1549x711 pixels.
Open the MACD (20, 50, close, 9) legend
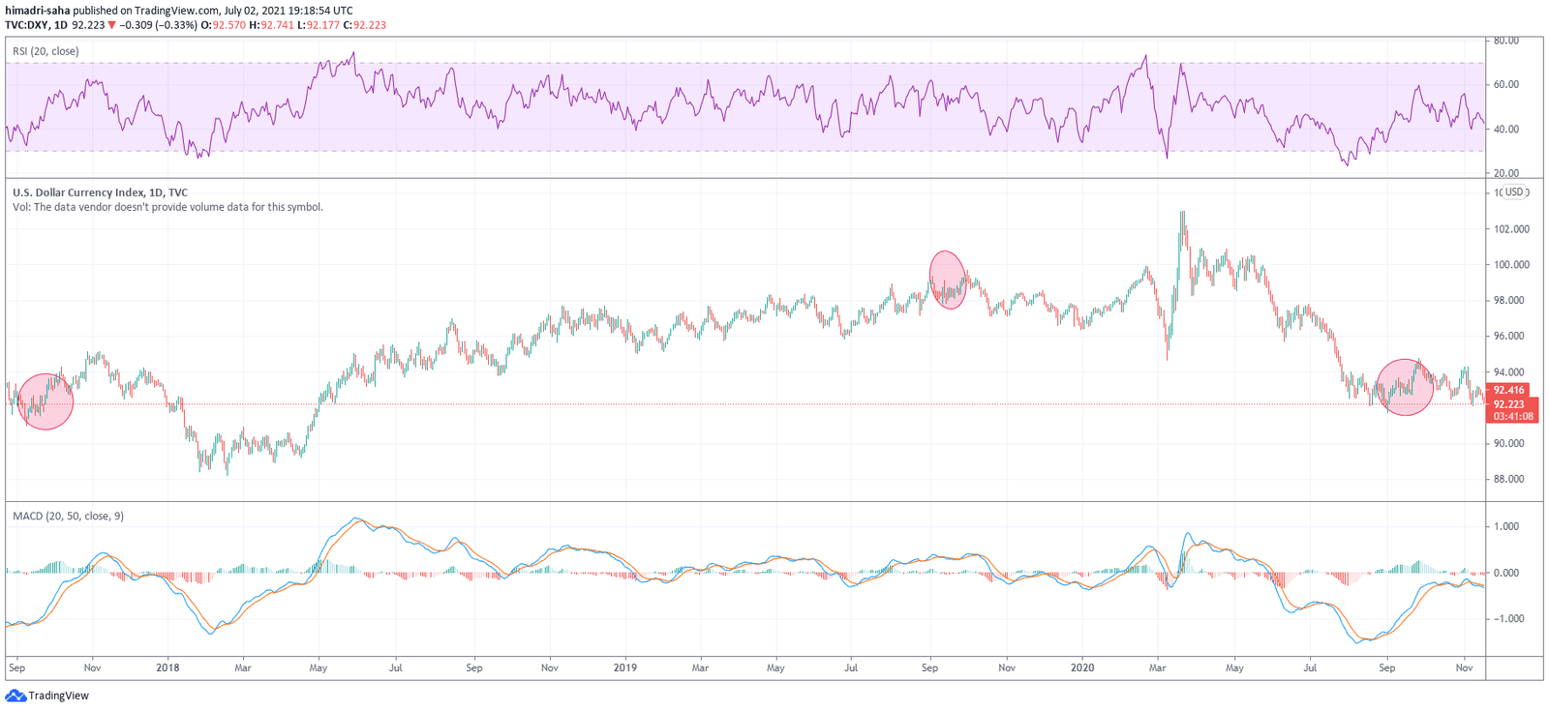click(68, 517)
